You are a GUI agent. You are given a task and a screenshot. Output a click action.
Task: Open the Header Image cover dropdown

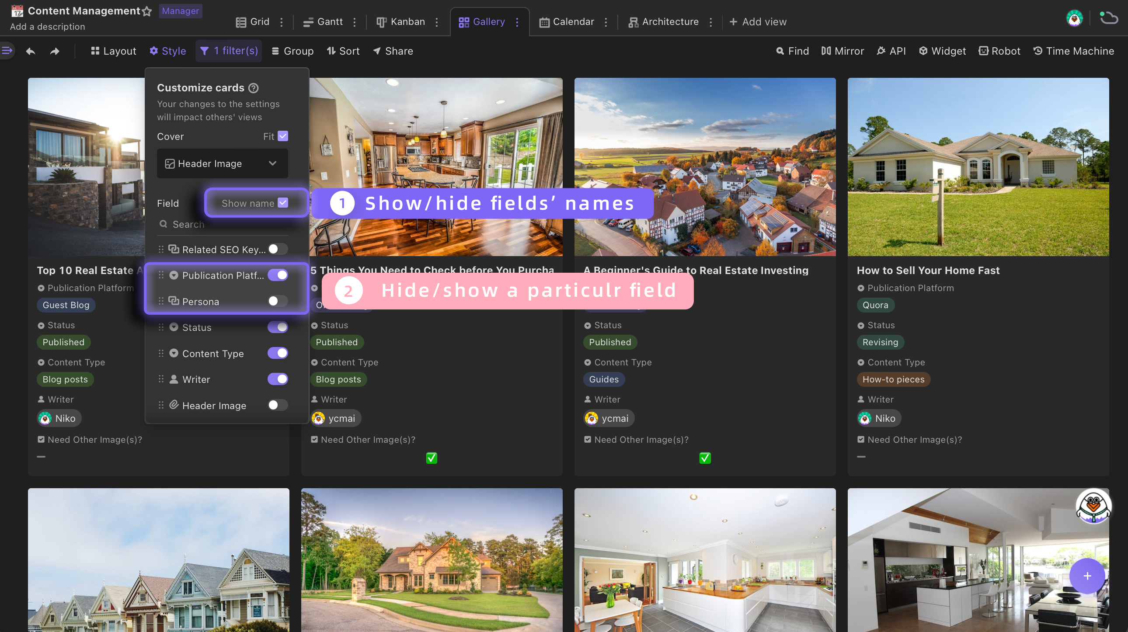tap(223, 164)
